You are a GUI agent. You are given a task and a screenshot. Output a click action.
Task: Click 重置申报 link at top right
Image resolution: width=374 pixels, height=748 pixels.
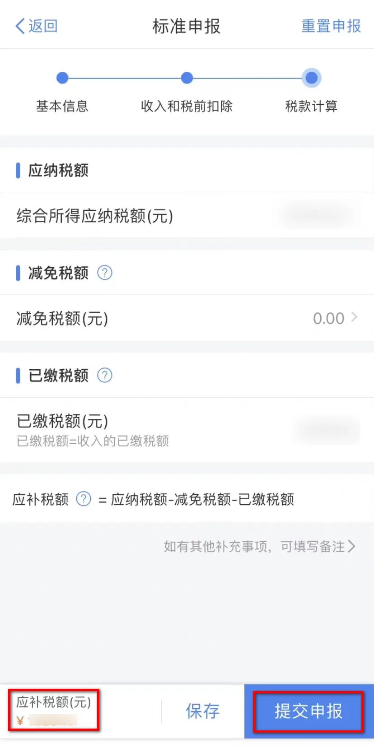[x=331, y=26]
